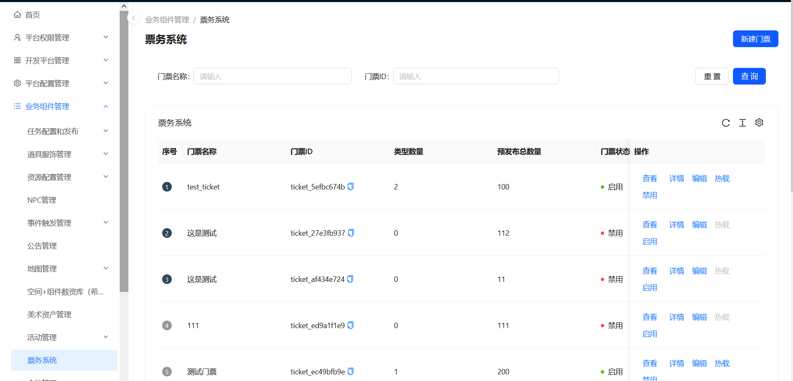This screenshot has height=381, width=793.
Task: Click the 查询 button
Action: click(x=749, y=76)
